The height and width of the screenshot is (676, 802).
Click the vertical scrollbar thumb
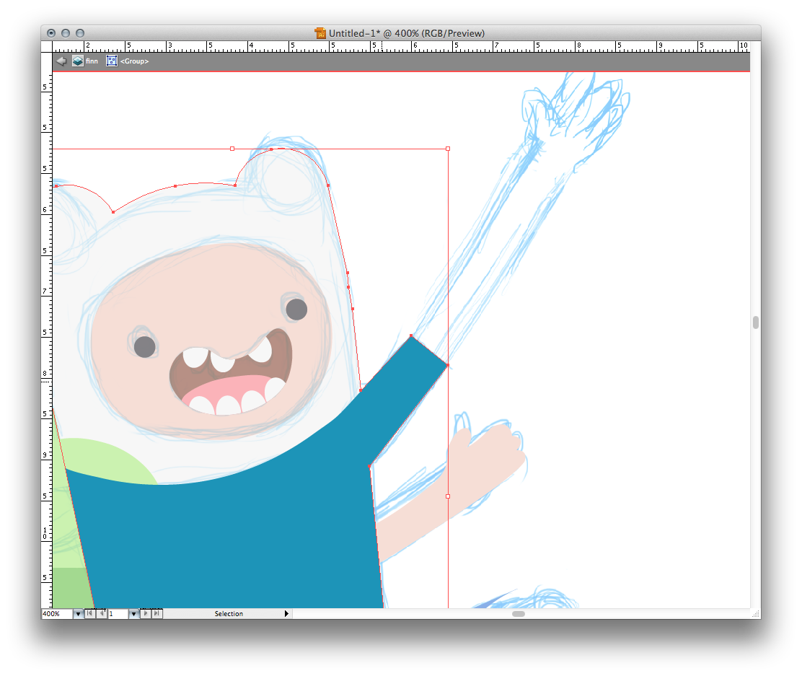(755, 322)
